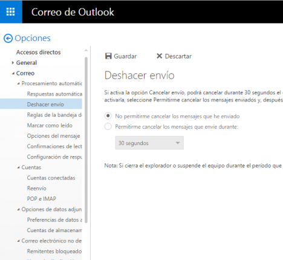Collapse the Procesamiento automático group
The width and height of the screenshot is (283, 260).
pyautogui.click(x=18, y=83)
